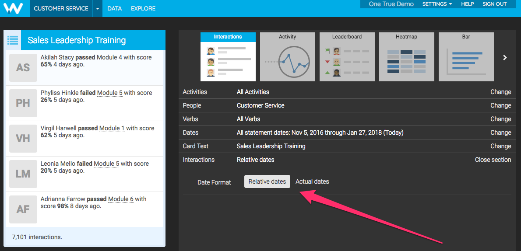The image size is (521, 251).
Task: Choose the Bar chart visualization
Action: 466,57
